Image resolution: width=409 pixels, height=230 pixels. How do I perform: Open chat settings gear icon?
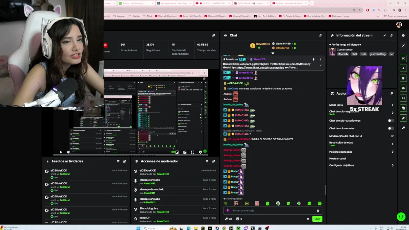pyautogui.click(x=308, y=219)
